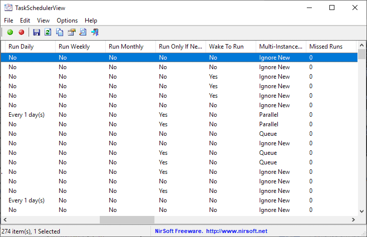
Task: Click the 'NirSoft Freeware.' status bar text
Action: (x=179, y=231)
